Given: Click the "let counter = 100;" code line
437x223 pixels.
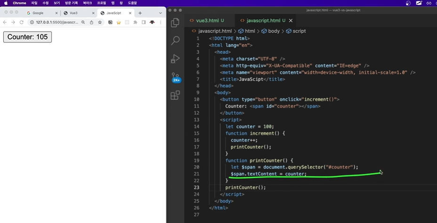Looking at the screenshot, I should click(250, 126).
